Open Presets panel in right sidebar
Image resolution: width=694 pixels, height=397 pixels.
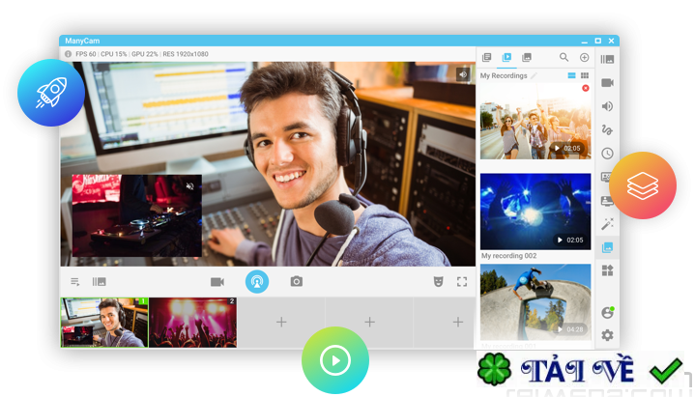[x=607, y=59]
